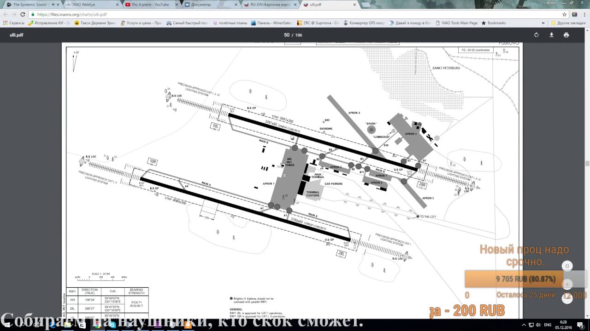Click the extension icon beside the star
The image size is (590, 331).
[x=574, y=14]
